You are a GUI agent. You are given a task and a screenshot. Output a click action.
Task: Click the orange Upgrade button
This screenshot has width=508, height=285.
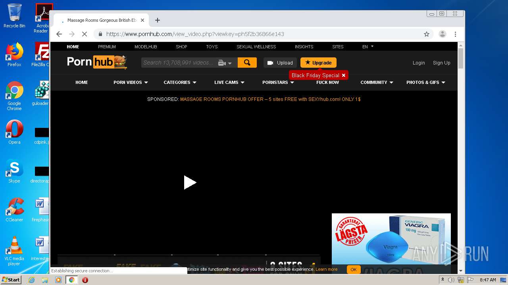(318, 63)
